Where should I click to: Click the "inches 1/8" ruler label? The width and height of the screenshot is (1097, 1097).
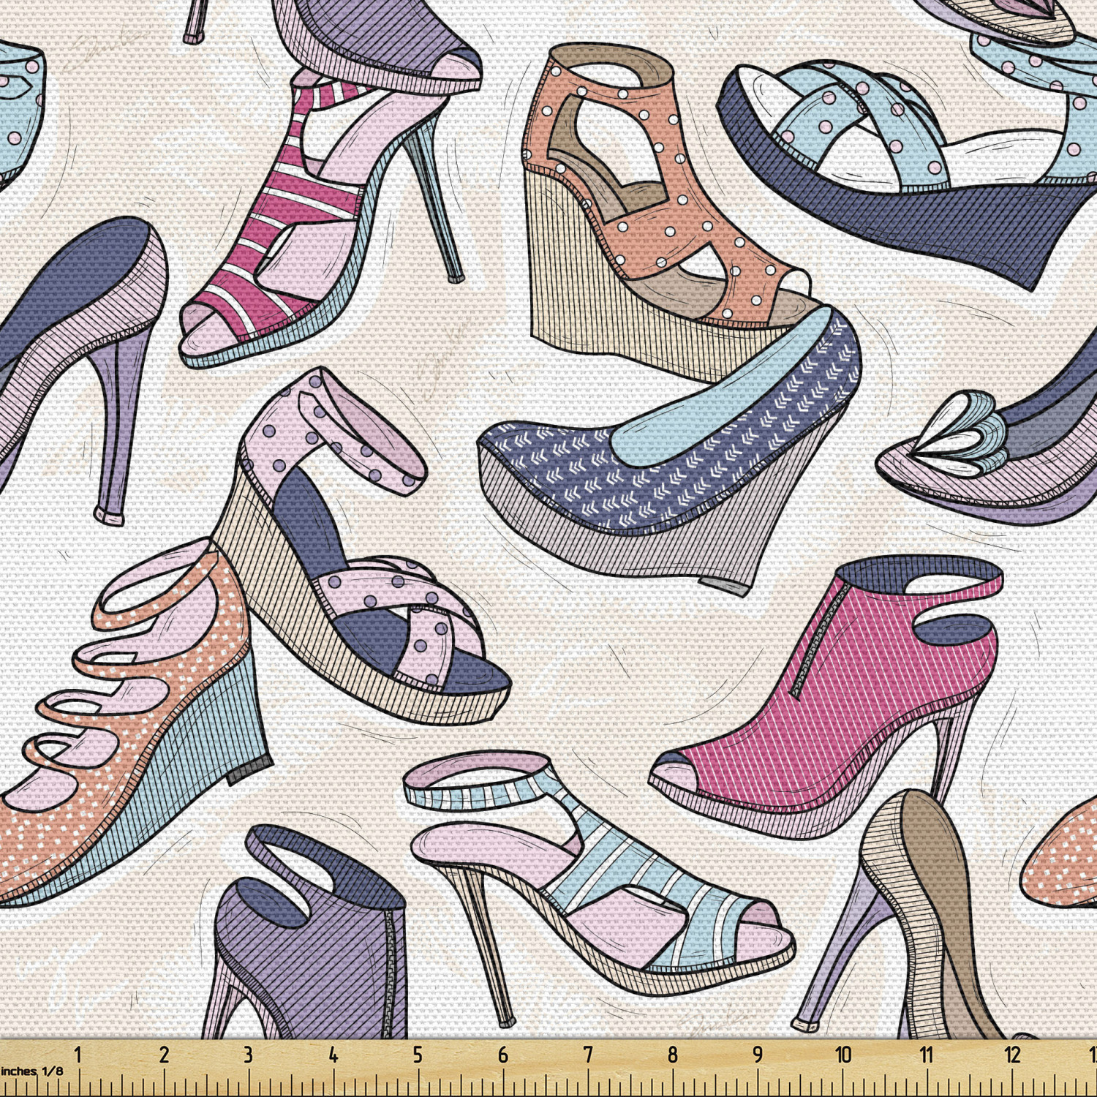pos(31,1071)
